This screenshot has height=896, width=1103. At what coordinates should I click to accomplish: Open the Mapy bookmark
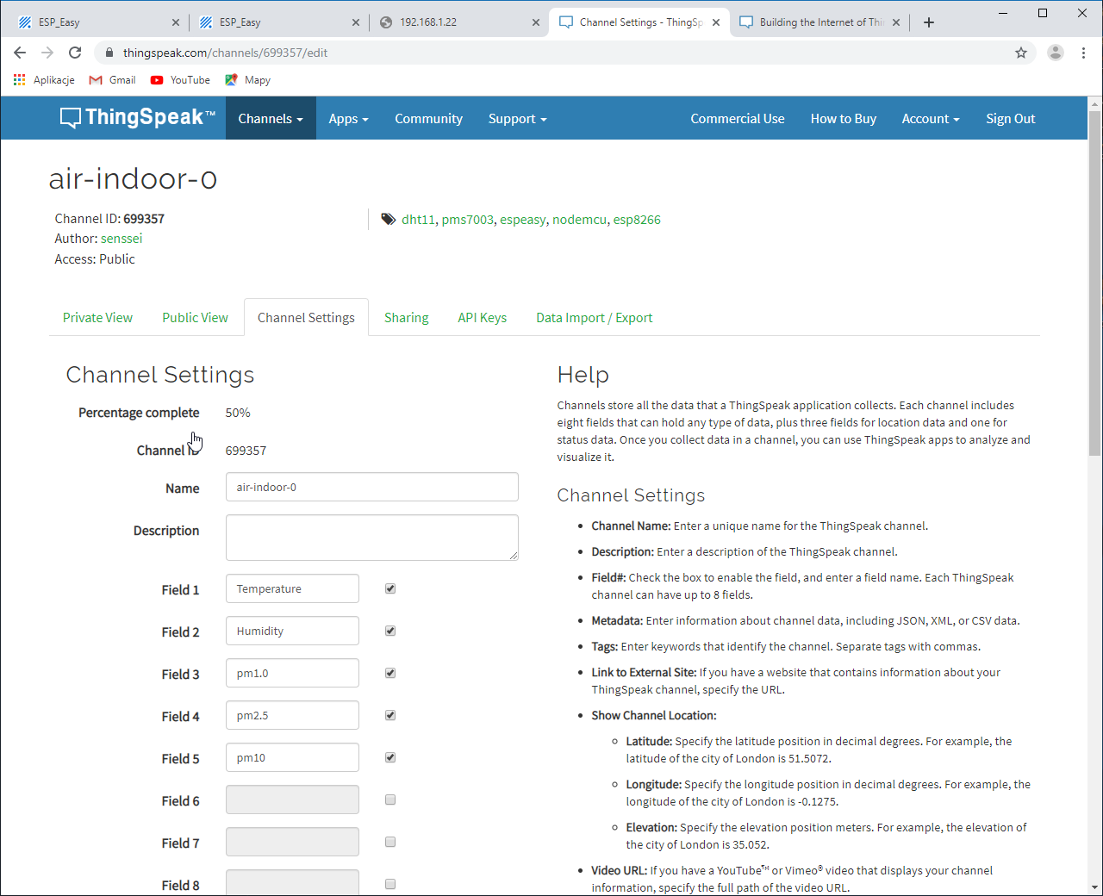tap(248, 80)
